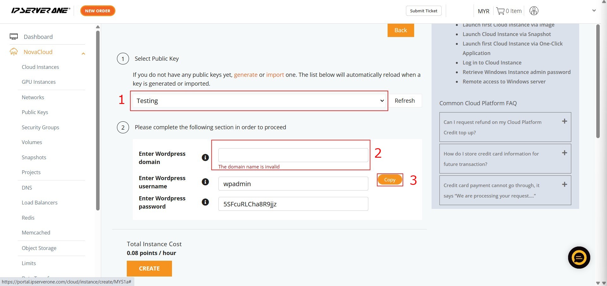Expand the store credit card FAQ
This screenshot has width=607, height=286.
(x=564, y=153)
